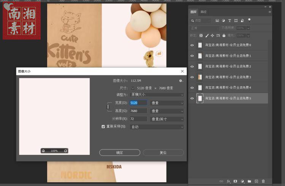
Task: Click the type layer filter icon
Action: coord(230,21)
